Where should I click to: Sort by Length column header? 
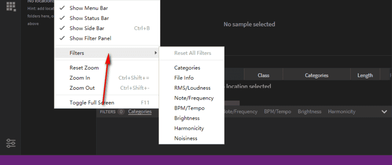pyautogui.click(x=365, y=75)
